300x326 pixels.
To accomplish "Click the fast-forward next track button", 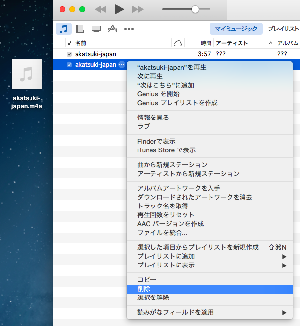I will click(x=138, y=9).
